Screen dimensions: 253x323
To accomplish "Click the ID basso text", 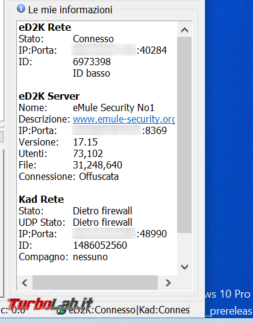I will (x=92, y=73).
